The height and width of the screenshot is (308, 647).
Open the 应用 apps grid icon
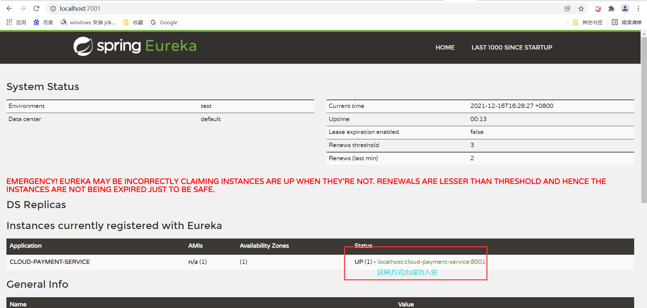click(x=9, y=22)
